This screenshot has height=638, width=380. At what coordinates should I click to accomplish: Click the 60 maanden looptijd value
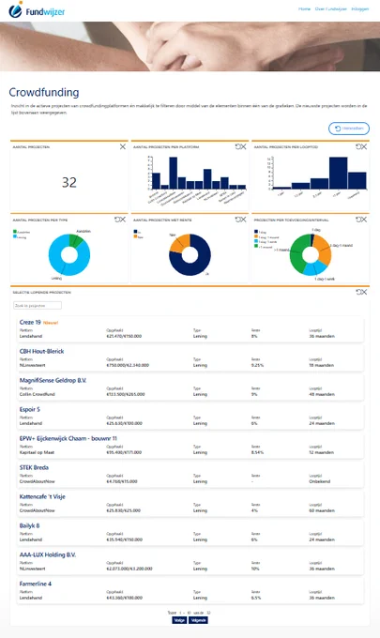coord(322,510)
